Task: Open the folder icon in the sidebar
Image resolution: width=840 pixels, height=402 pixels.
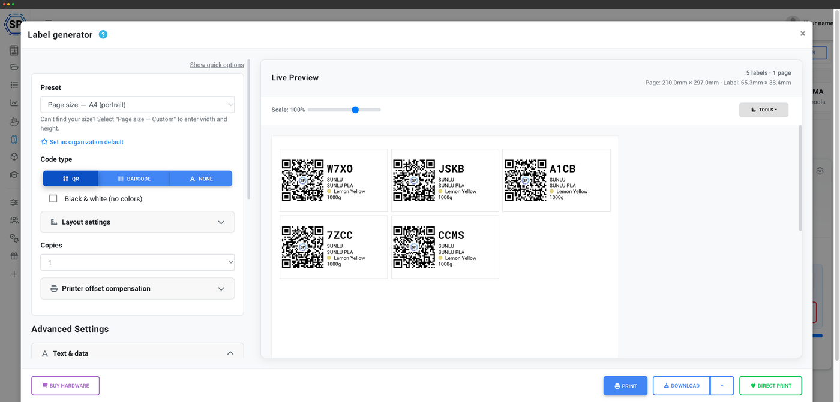Action: pos(14,67)
